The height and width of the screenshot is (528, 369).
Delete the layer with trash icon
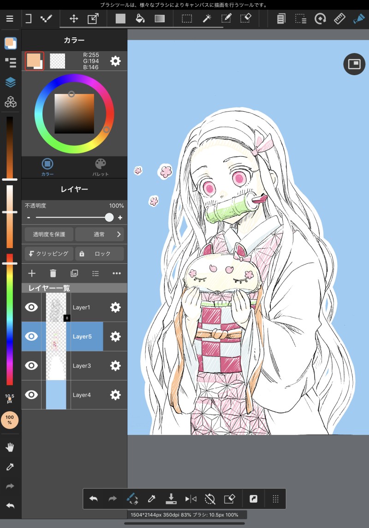click(53, 273)
